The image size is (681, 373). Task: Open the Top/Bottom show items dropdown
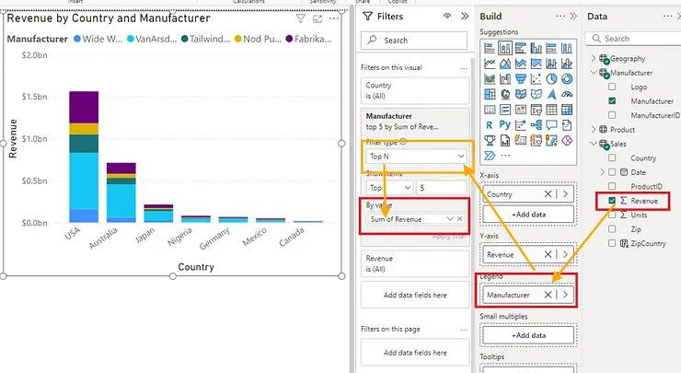pyautogui.click(x=389, y=188)
